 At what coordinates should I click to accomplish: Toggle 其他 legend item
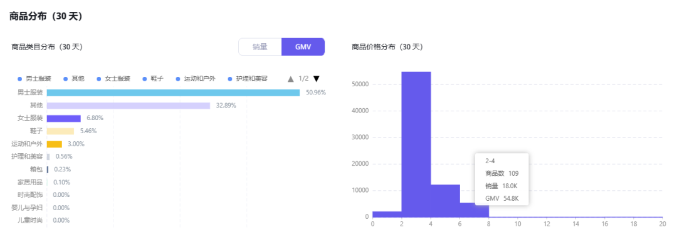(74, 79)
